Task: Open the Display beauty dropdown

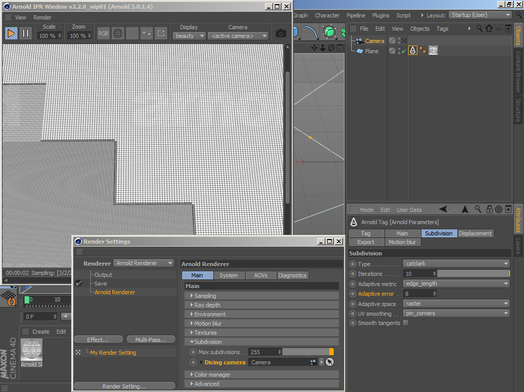Action: [x=189, y=36]
